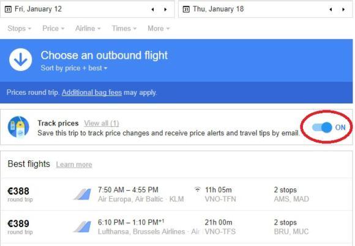Open the More filters menu

(159, 29)
